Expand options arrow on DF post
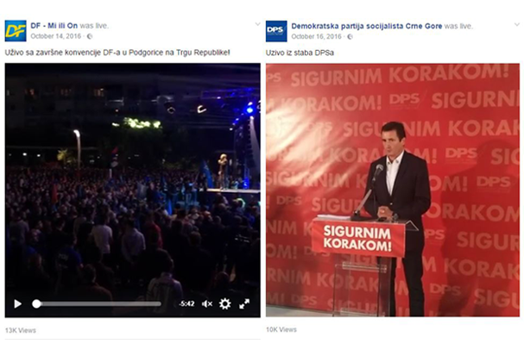 [257, 24]
